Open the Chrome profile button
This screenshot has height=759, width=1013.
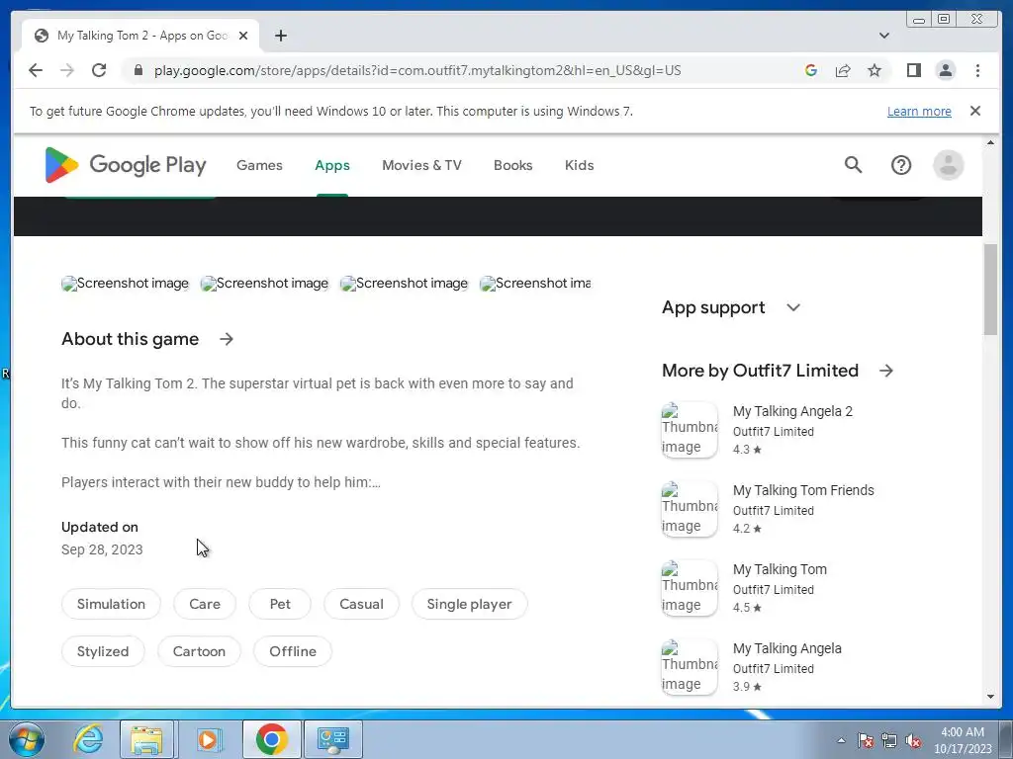[945, 70]
